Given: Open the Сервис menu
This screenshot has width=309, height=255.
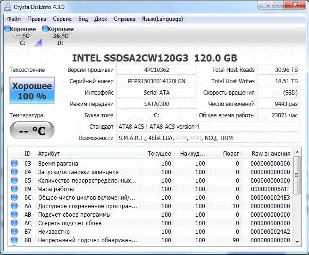Looking at the screenshot, I should (x=62, y=19).
